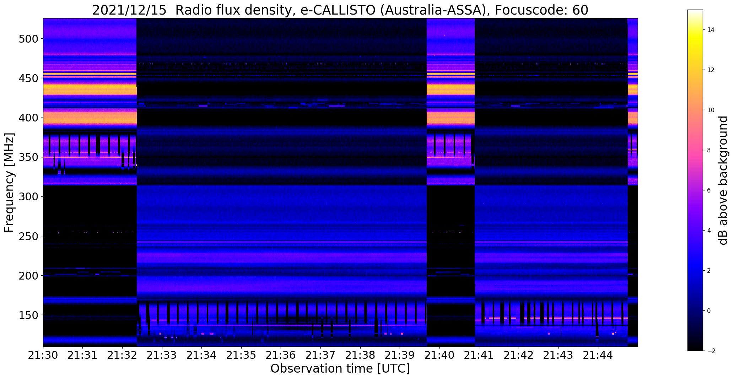Click the colorbar 12 tick label
Image resolution: width=734 pixels, height=379 pixels.
click(x=711, y=70)
